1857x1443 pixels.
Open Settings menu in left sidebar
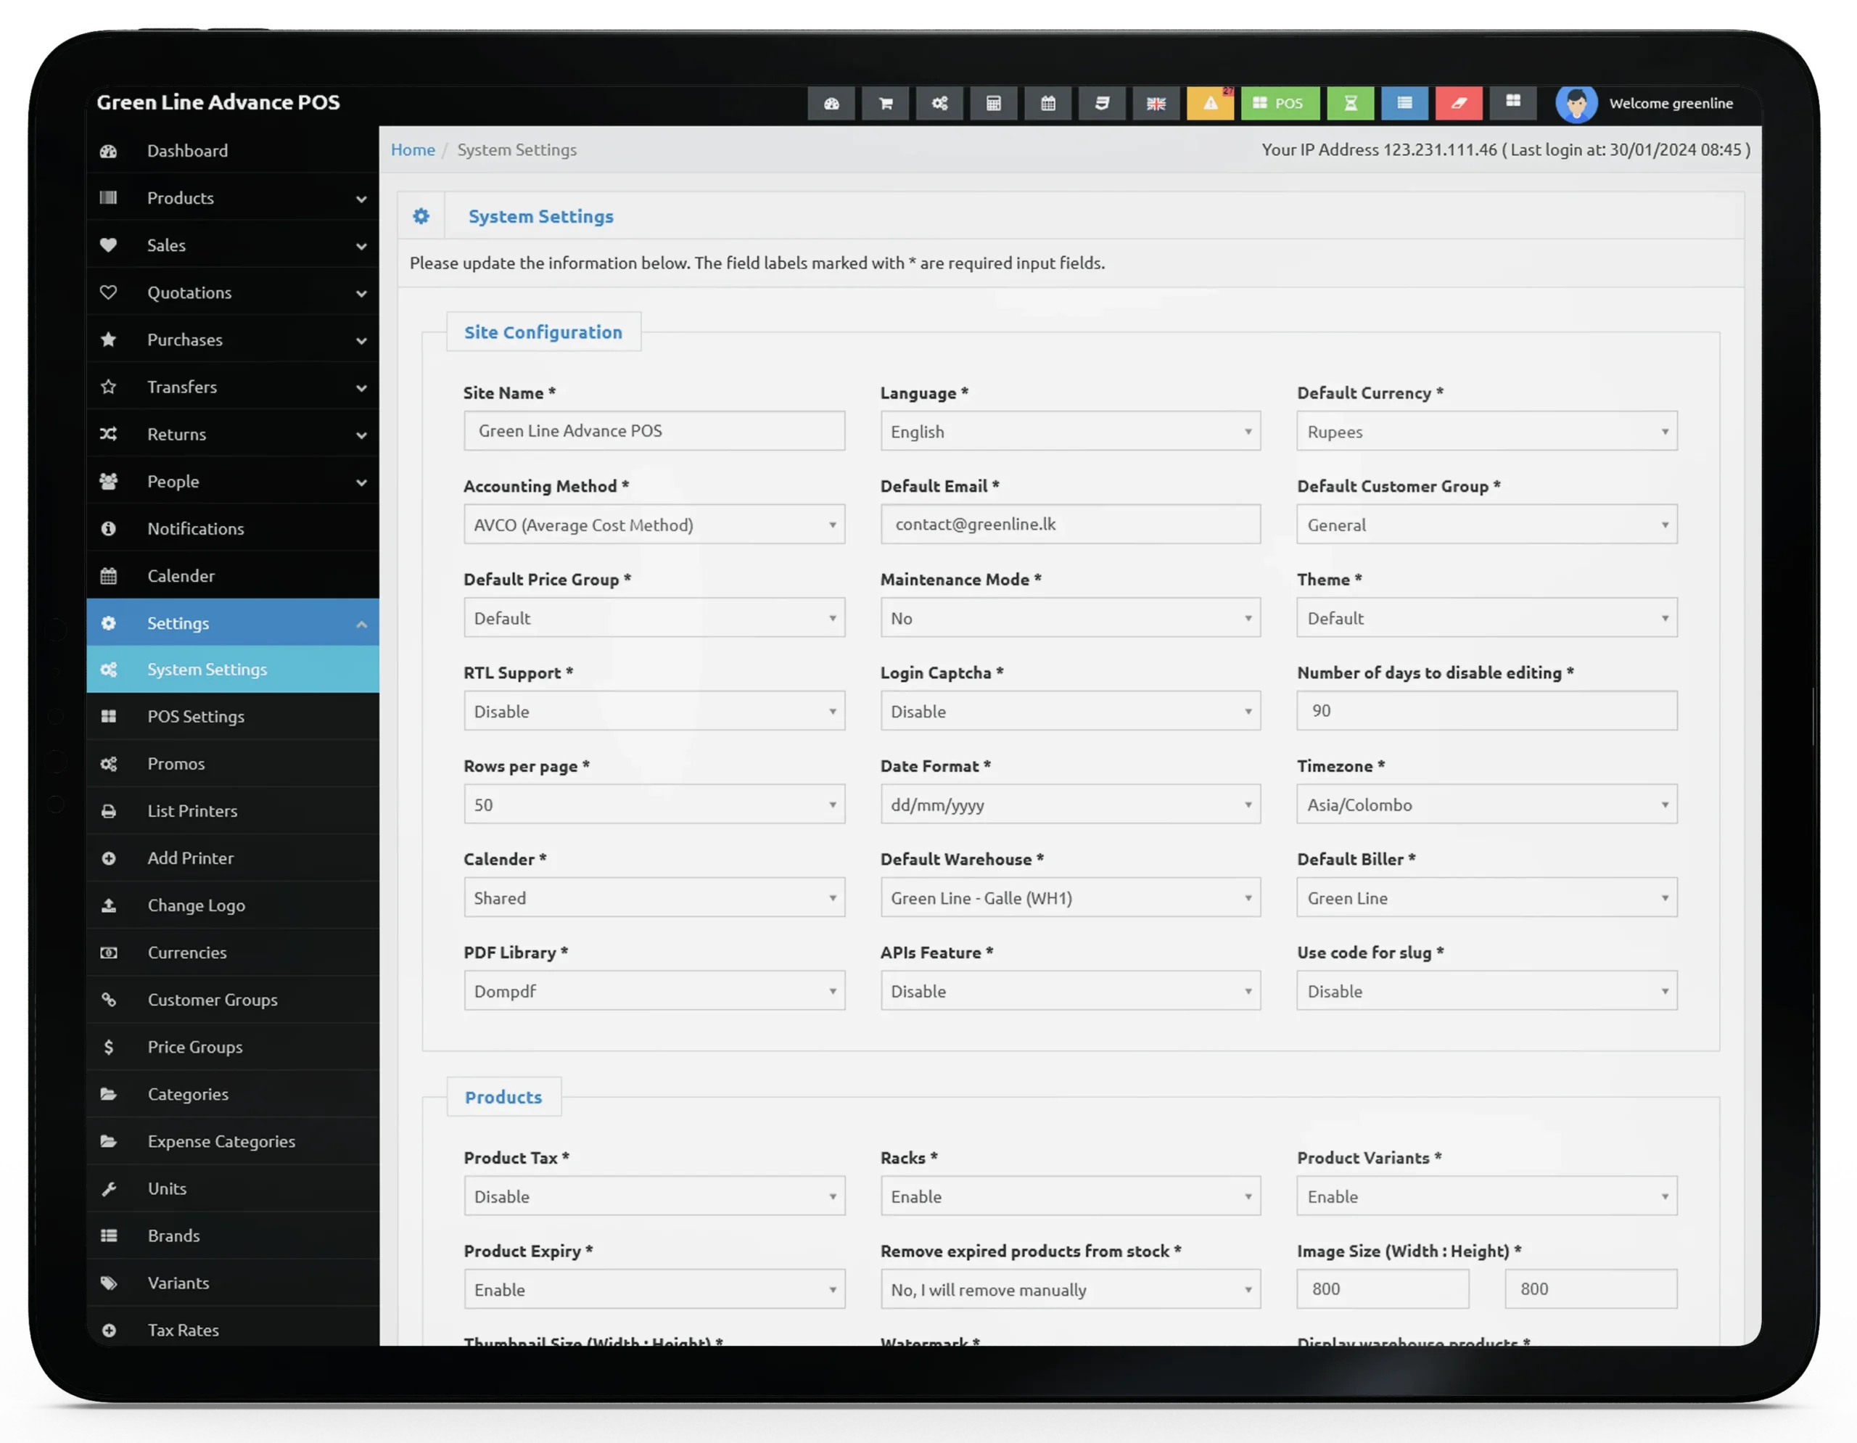[232, 621]
